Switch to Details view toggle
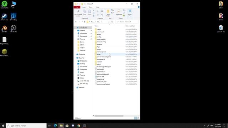Viewport: 228px width, 128px height. click(135, 118)
